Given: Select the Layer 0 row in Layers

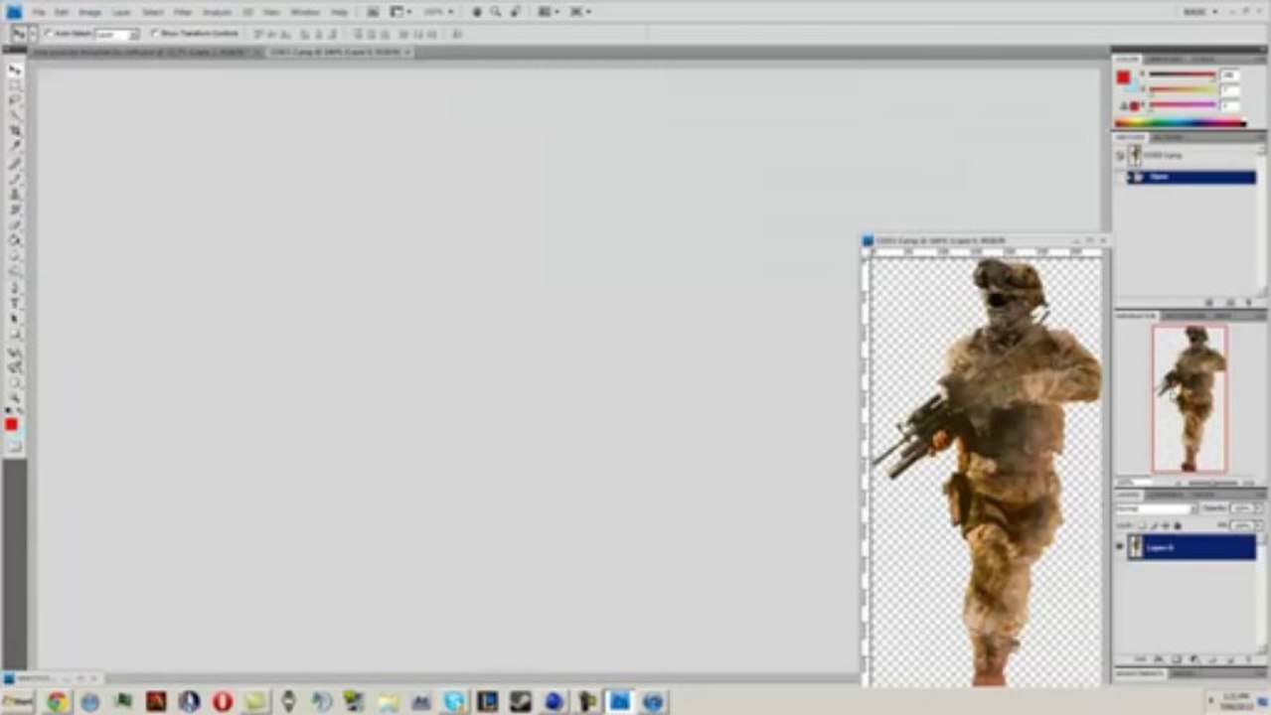Looking at the screenshot, I should pos(1192,546).
